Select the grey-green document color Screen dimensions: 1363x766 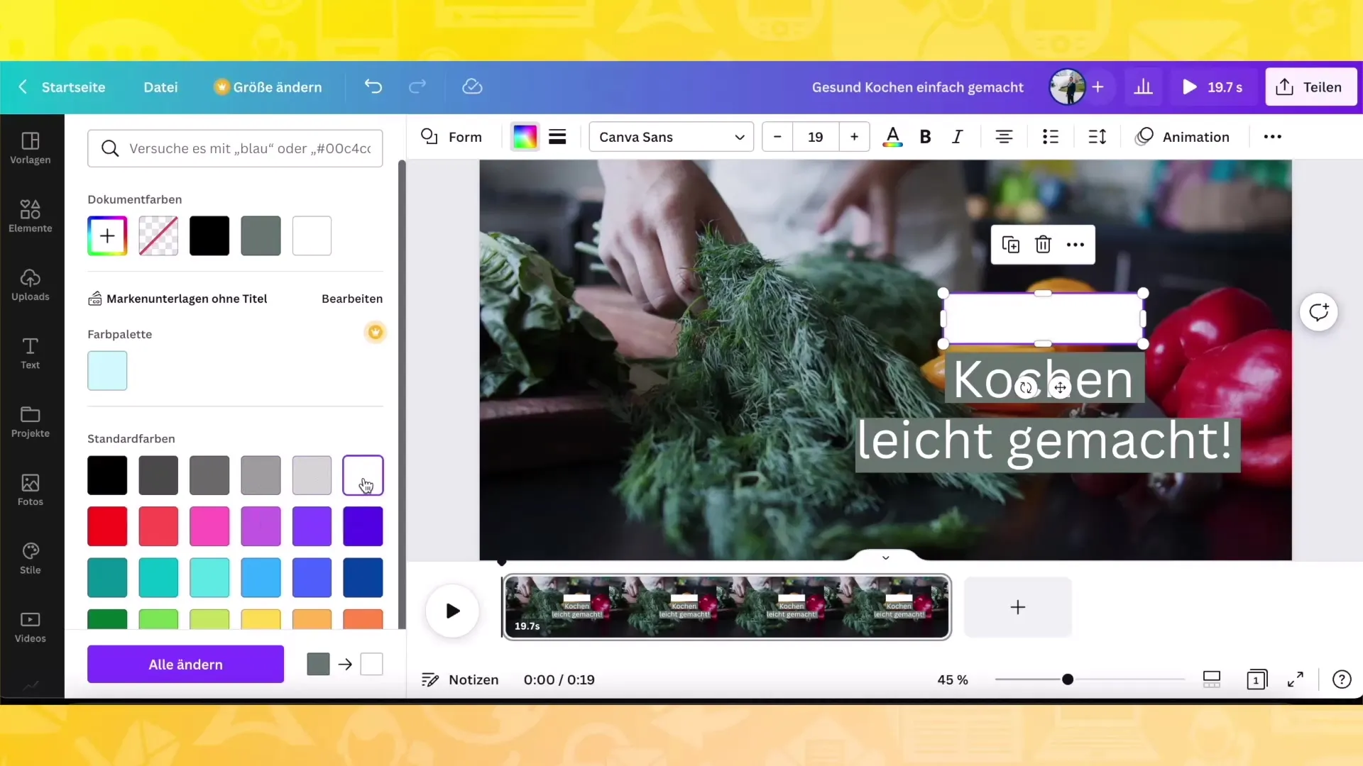261,235
